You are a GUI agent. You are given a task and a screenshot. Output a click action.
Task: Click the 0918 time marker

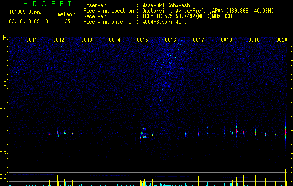[226, 40]
